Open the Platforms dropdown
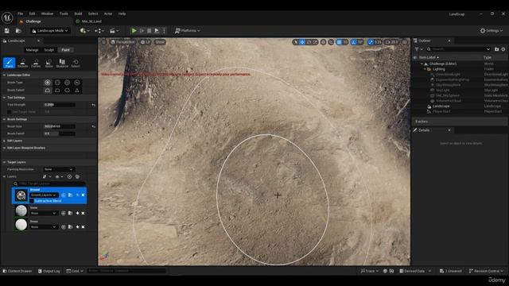This screenshot has height=286, width=509. (188, 30)
